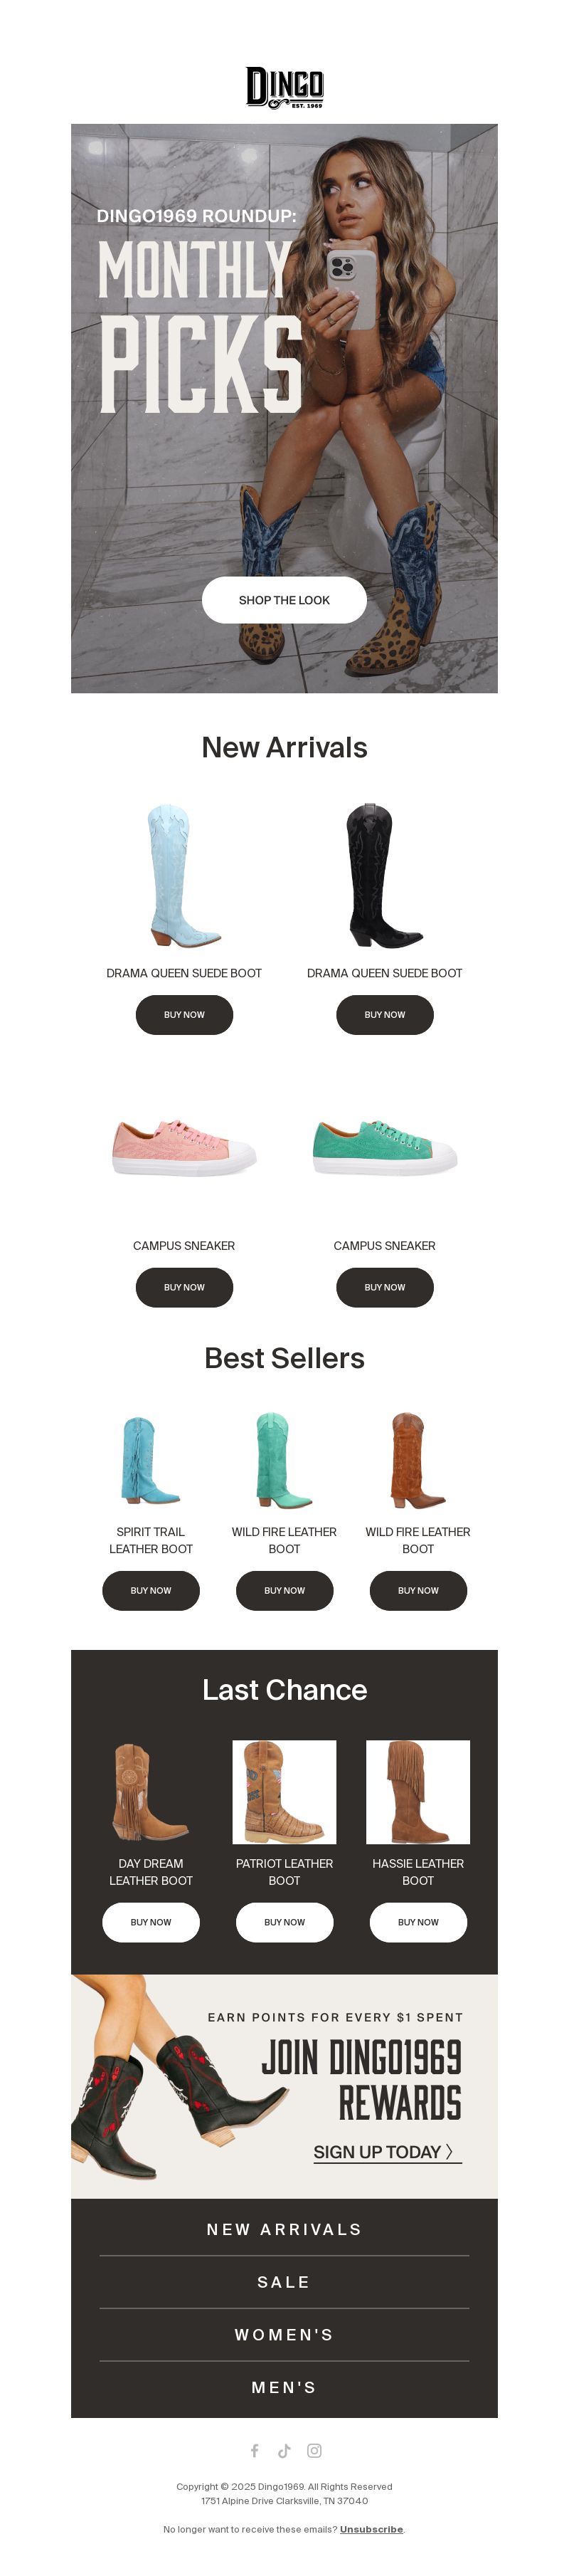Image resolution: width=569 pixels, height=2576 pixels.
Task: Buy the Hassie Leather Boot
Action: 418,1923
